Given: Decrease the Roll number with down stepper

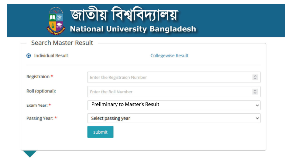Looking at the screenshot, I should tap(255, 93).
